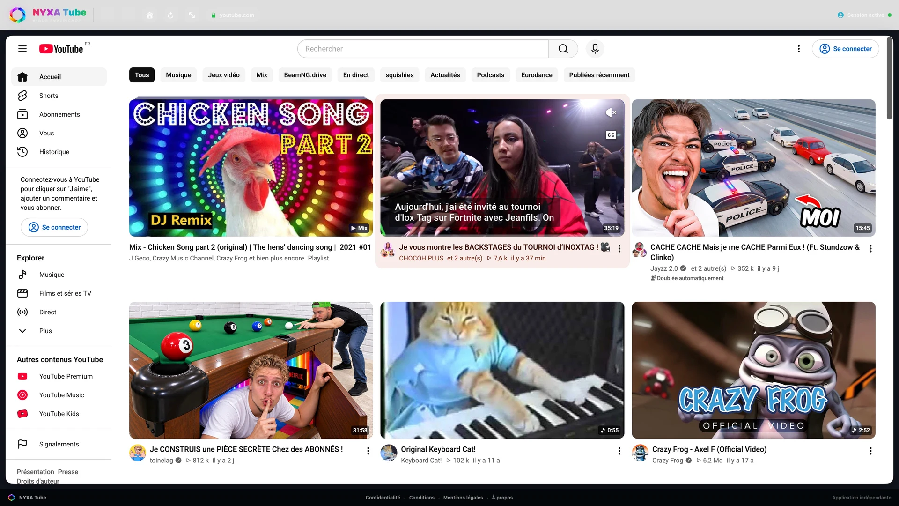The width and height of the screenshot is (899, 506).
Task: Select the En direct filter chip
Action: [356, 75]
